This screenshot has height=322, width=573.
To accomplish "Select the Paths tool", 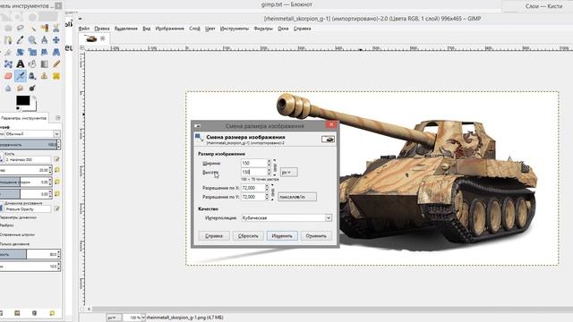I will coord(8,39).
